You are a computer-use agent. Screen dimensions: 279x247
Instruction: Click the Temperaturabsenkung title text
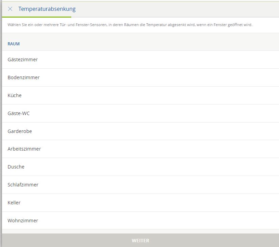47,9
